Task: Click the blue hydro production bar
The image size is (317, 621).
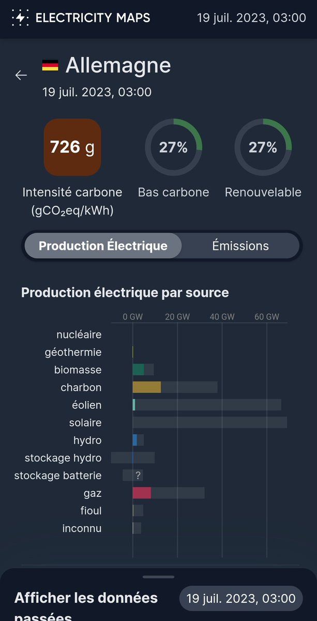Action: point(135,440)
